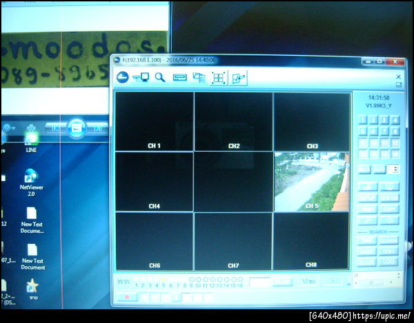Click the small dock icon below toolbar X
The width and height of the screenshot is (414, 323).
(399, 85)
